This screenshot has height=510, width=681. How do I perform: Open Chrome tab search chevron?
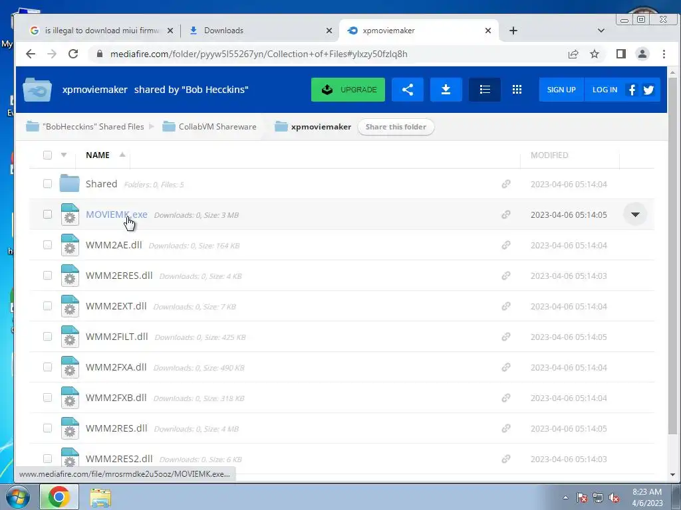point(601,31)
